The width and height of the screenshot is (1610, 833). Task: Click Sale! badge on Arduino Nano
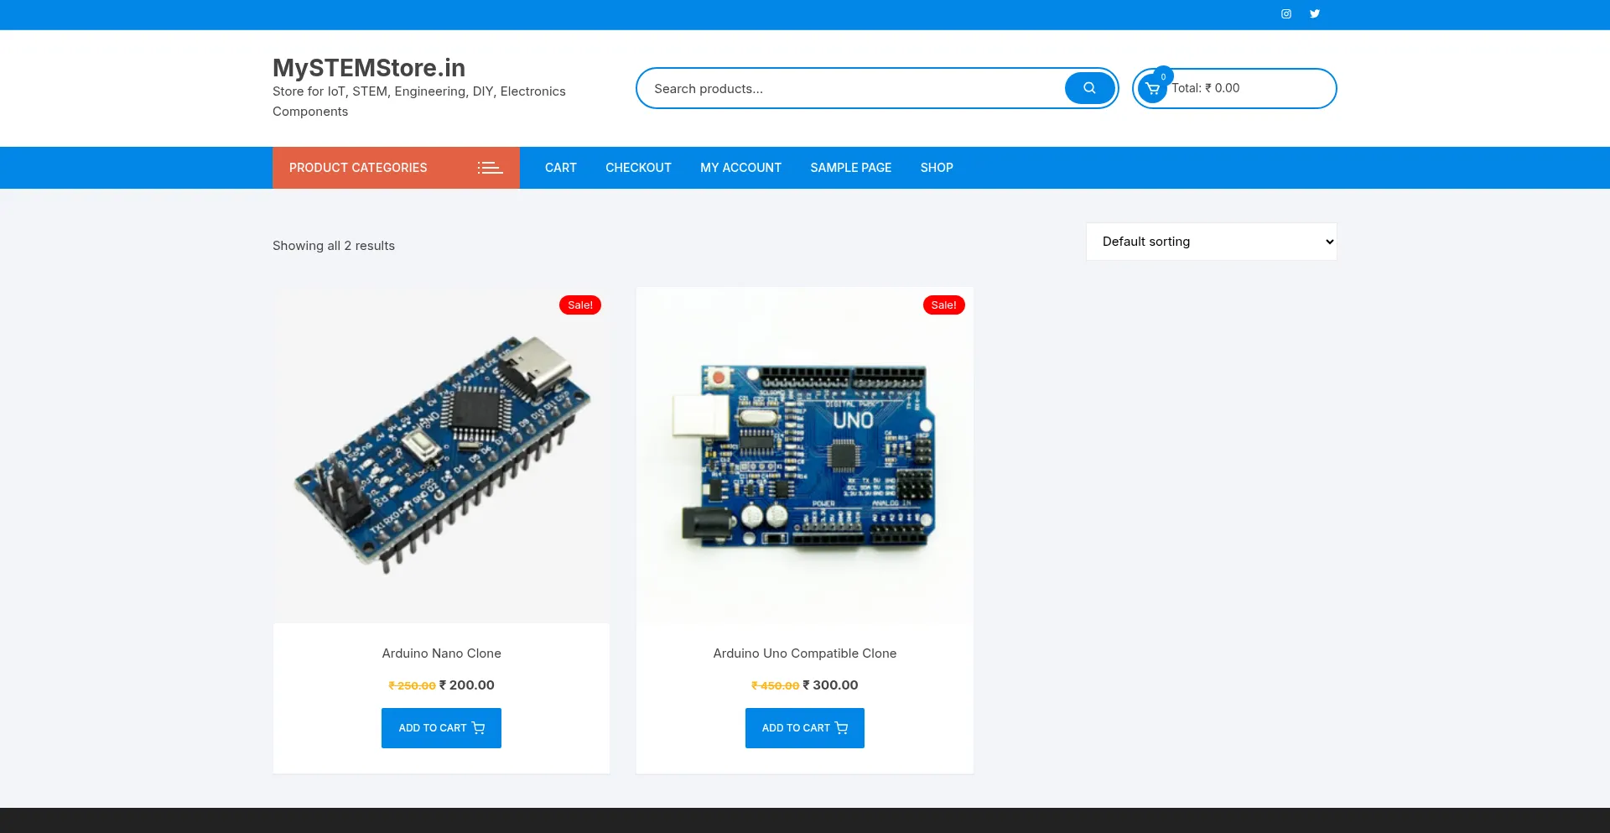click(580, 305)
